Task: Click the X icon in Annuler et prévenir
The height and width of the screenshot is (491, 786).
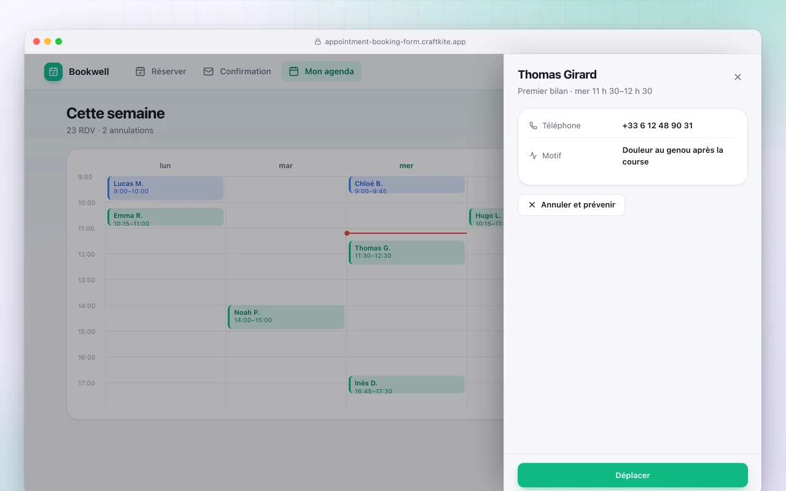Action: pyautogui.click(x=532, y=205)
